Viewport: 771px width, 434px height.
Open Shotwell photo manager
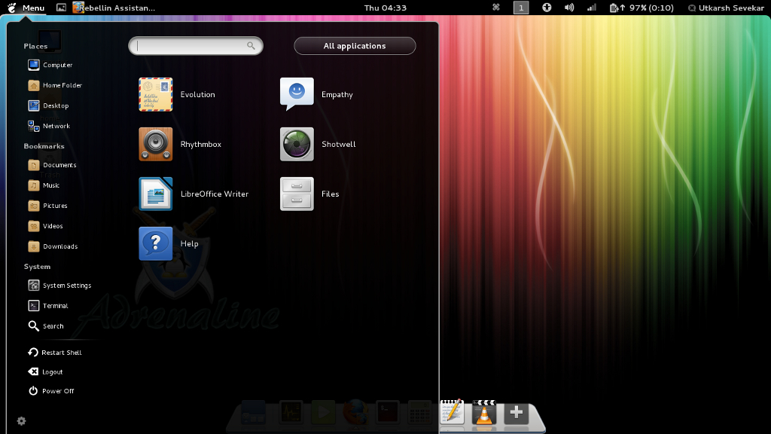pos(297,144)
